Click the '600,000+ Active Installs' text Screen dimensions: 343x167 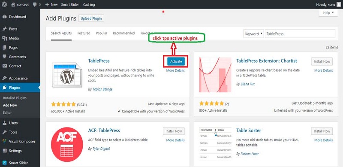(68, 111)
